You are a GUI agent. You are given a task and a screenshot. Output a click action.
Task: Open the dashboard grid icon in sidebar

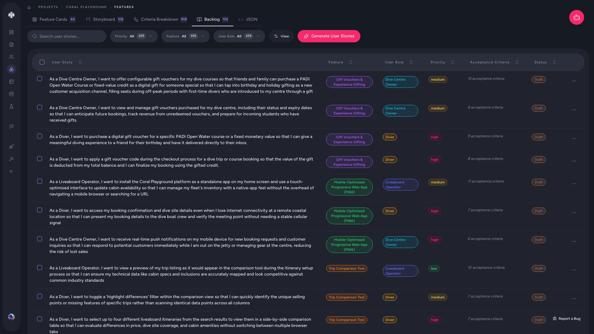[x=11, y=32]
